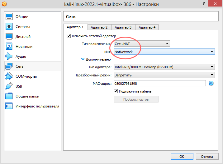This screenshot has height=164, width=223.
Task: Select Дисплей label in sidebar
Action: point(23,37)
